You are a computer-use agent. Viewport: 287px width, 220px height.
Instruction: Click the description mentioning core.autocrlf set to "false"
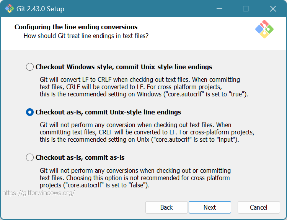[135, 178]
